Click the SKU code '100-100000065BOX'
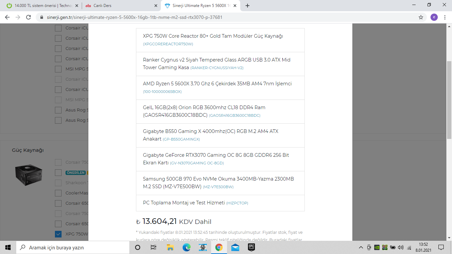The width and height of the screenshot is (452, 254). point(162,92)
